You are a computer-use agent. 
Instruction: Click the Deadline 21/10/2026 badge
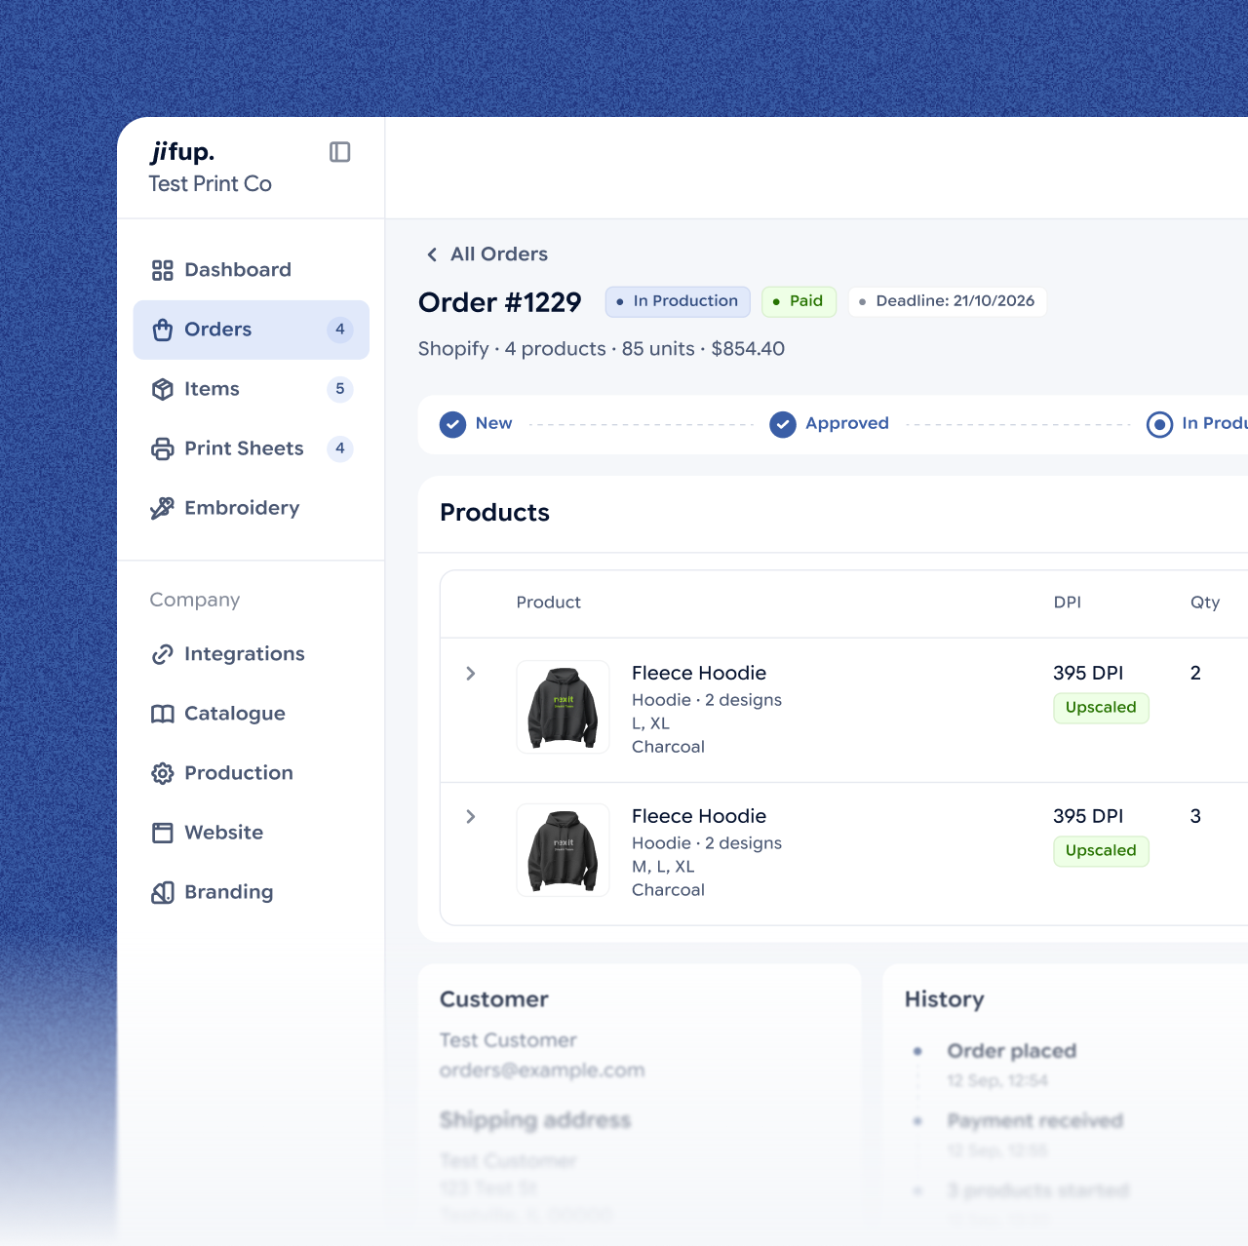pos(948,301)
